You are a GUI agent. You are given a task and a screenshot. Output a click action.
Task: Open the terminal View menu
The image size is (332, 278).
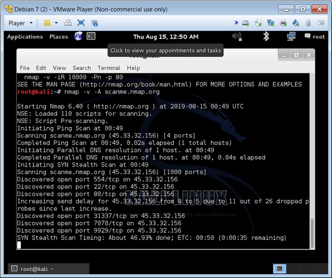(x=59, y=68)
